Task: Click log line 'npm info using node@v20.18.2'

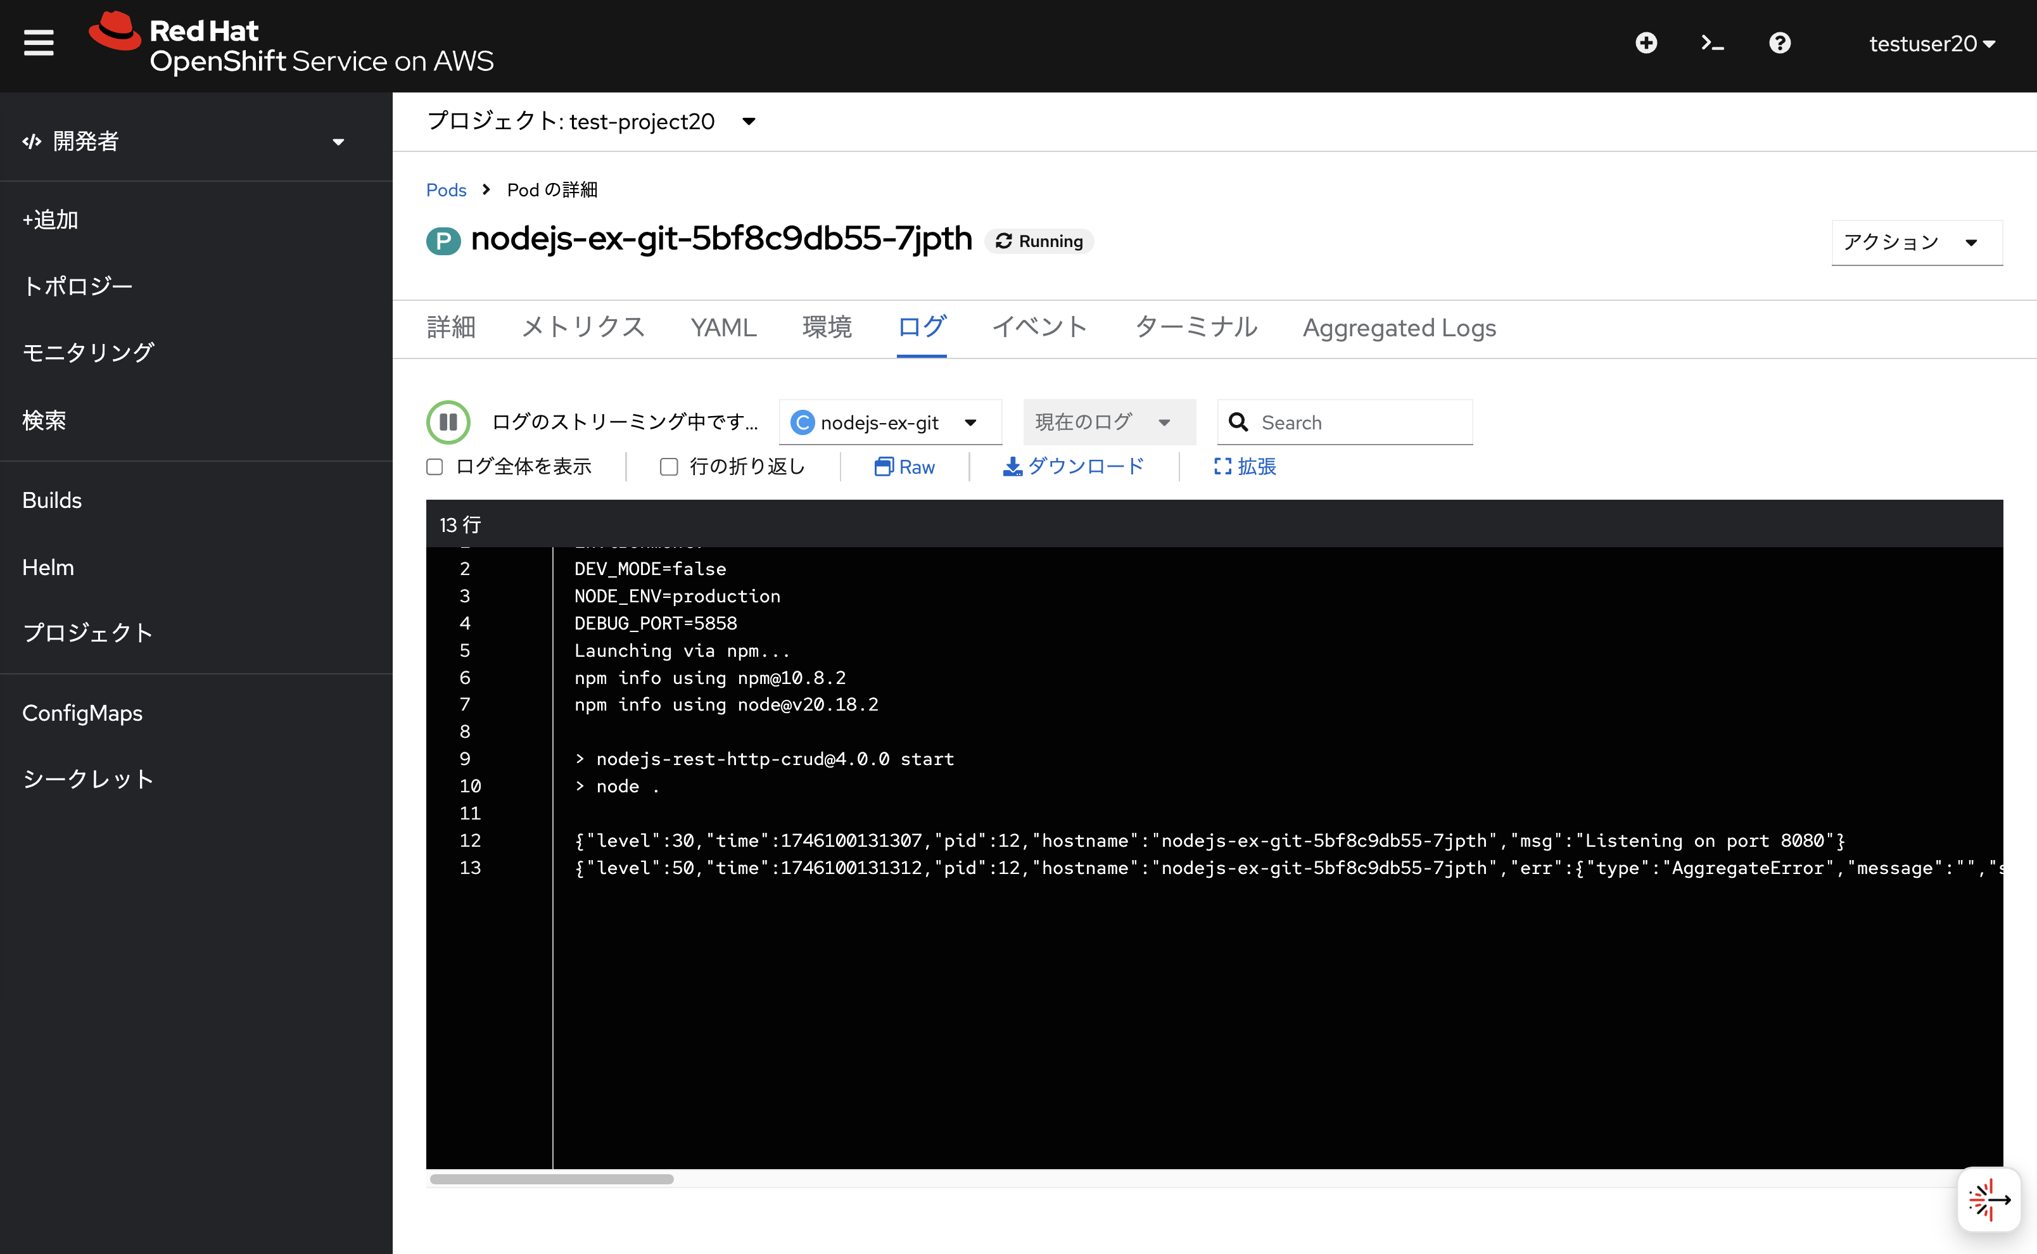Action: (x=727, y=705)
